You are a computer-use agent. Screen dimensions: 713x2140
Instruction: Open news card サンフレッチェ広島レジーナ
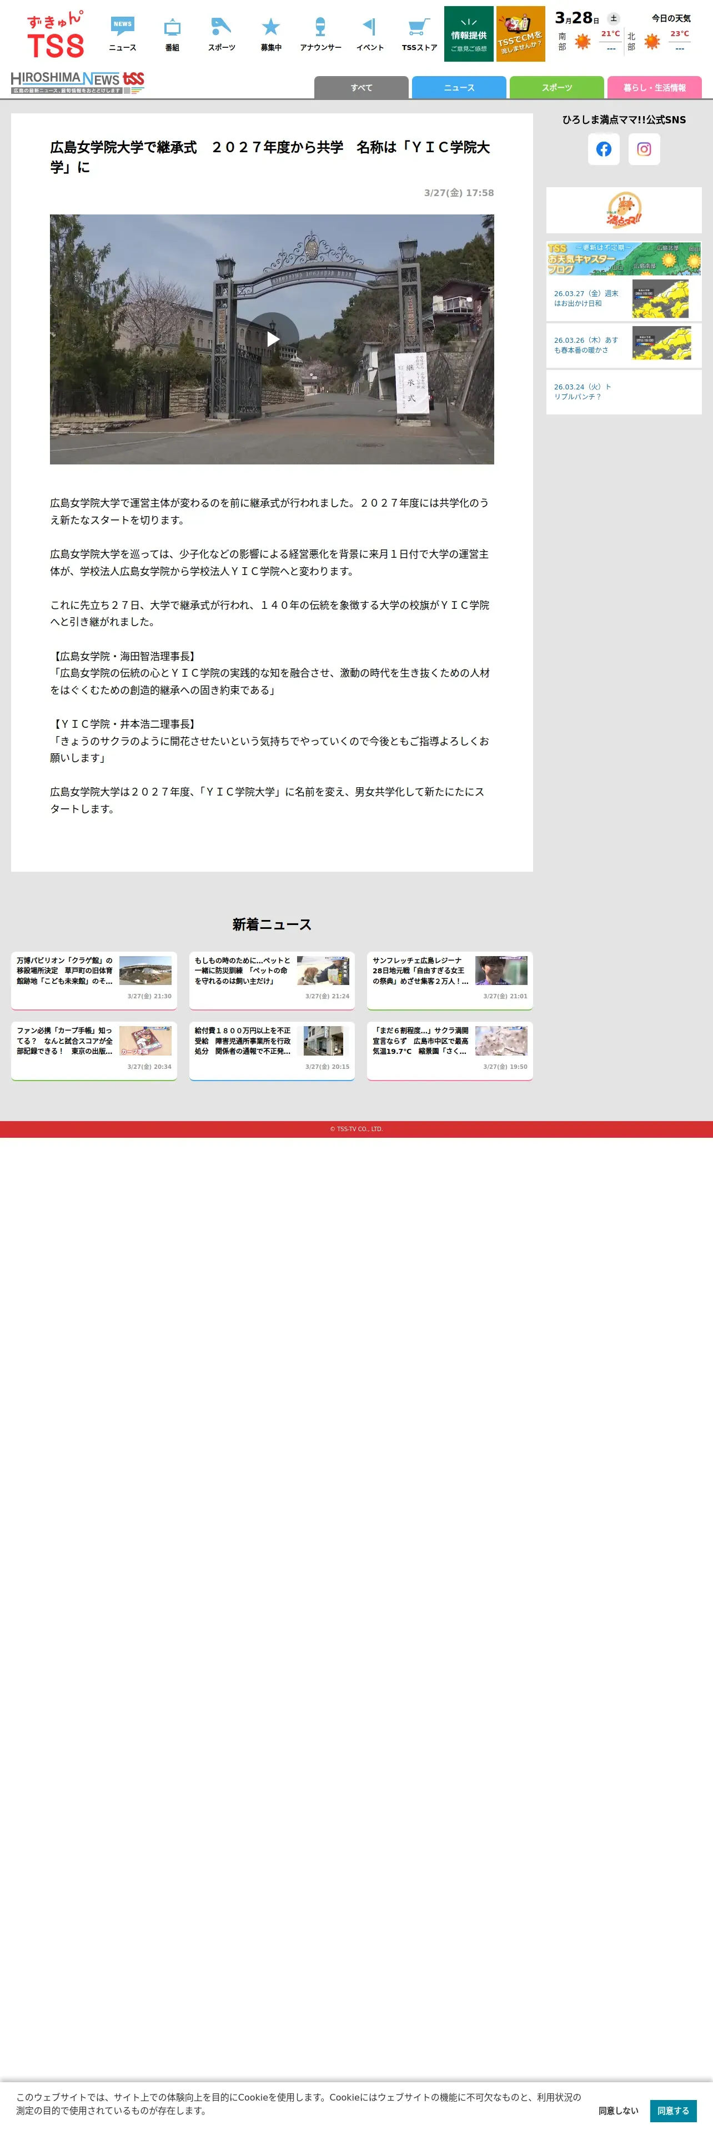coord(450,981)
